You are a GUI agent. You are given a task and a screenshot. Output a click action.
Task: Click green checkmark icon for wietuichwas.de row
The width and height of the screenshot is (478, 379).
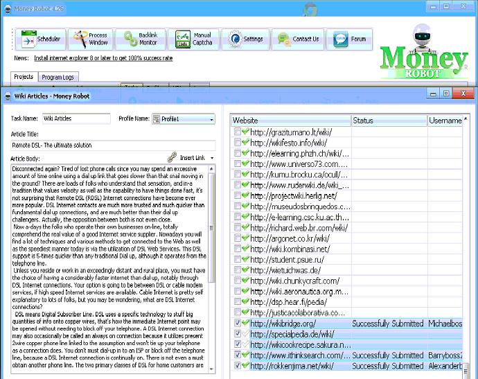pos(245,270)
